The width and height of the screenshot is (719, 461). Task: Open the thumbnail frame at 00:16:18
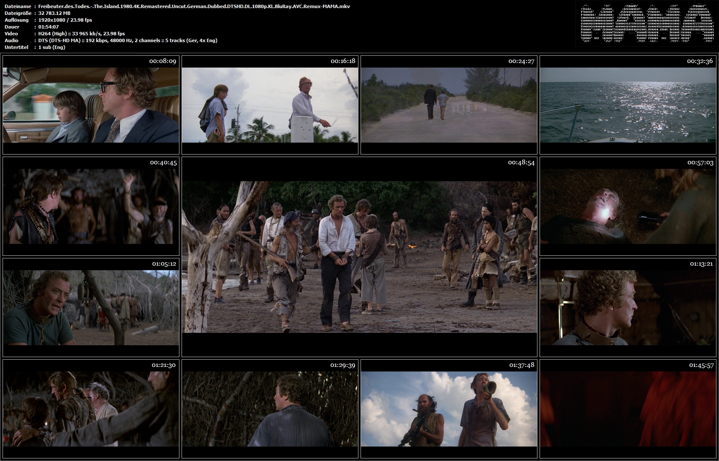(270, 105)
